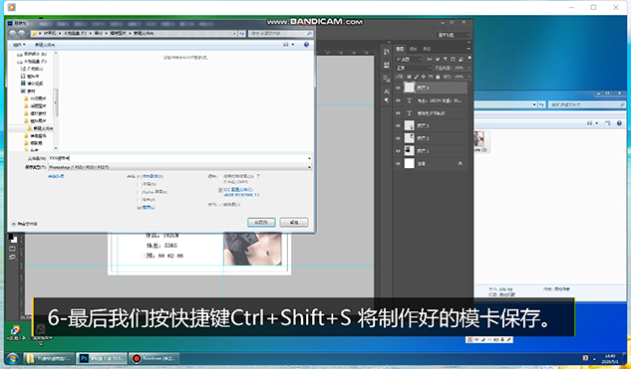Click the lock all padlock icon
This screenshot has height=369, width=631.
click(x=438, y=77)
